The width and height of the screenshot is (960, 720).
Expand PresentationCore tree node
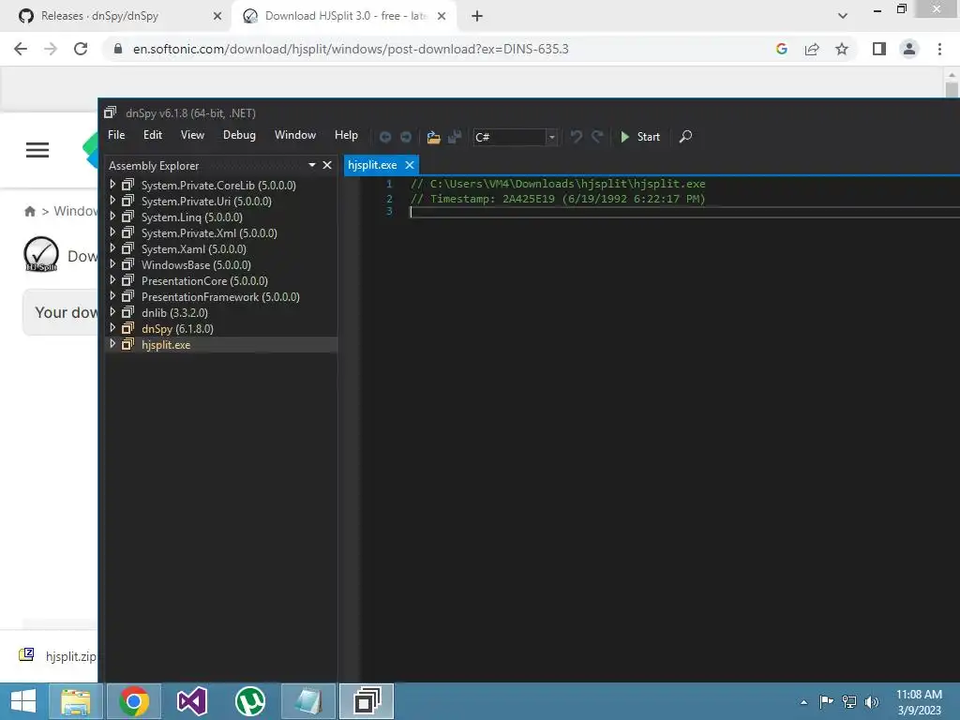(112, 279)
